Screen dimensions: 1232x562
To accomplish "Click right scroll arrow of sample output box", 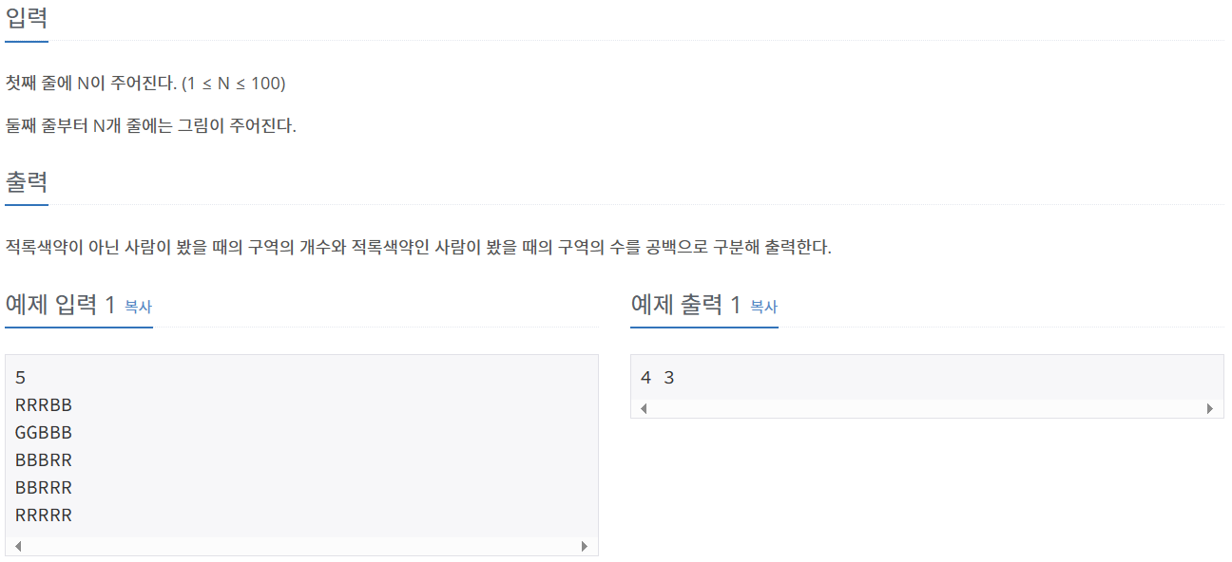I will tap(1210, 408).
